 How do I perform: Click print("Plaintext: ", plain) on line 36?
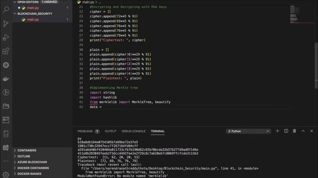[x=116, y=78]
